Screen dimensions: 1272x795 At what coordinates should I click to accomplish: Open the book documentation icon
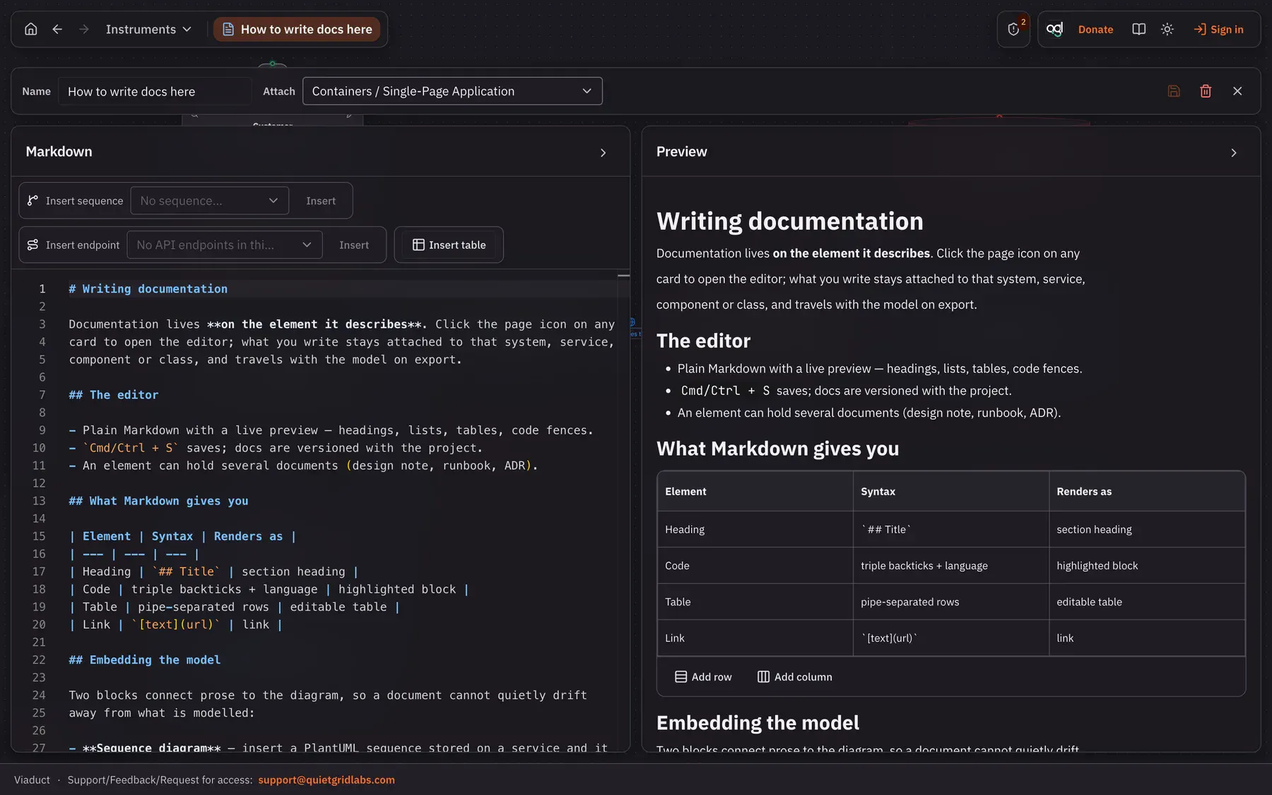pos(1138,29)
